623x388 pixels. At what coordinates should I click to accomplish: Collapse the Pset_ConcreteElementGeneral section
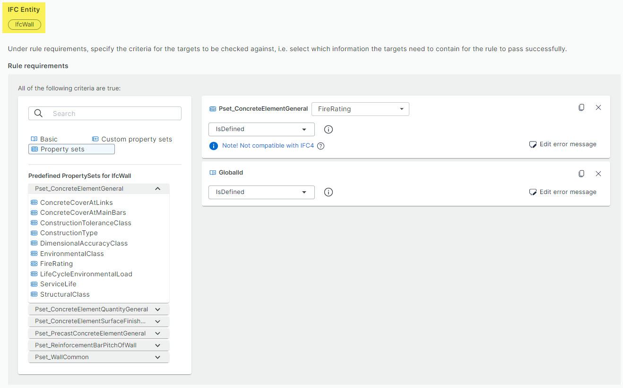(98, 188)
